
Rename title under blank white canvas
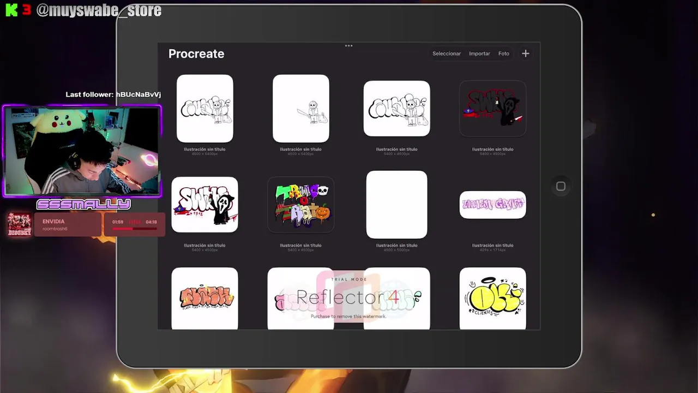397,245
